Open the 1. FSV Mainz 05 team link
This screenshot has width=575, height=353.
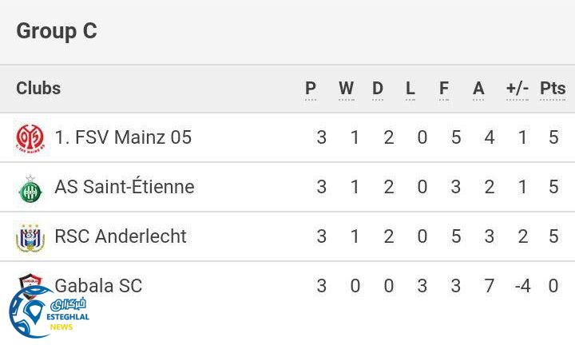tap(123, 137)
